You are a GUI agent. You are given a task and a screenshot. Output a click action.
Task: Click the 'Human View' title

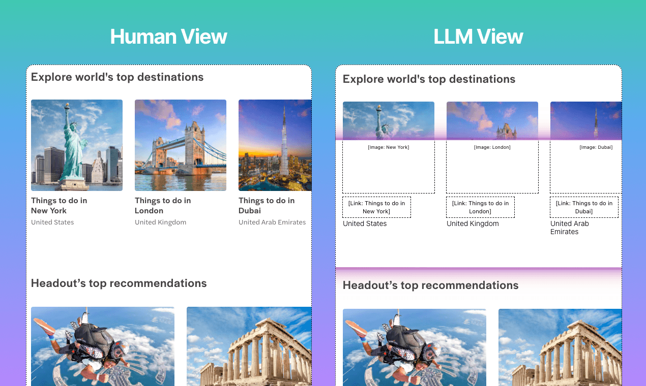click(168, 37)
